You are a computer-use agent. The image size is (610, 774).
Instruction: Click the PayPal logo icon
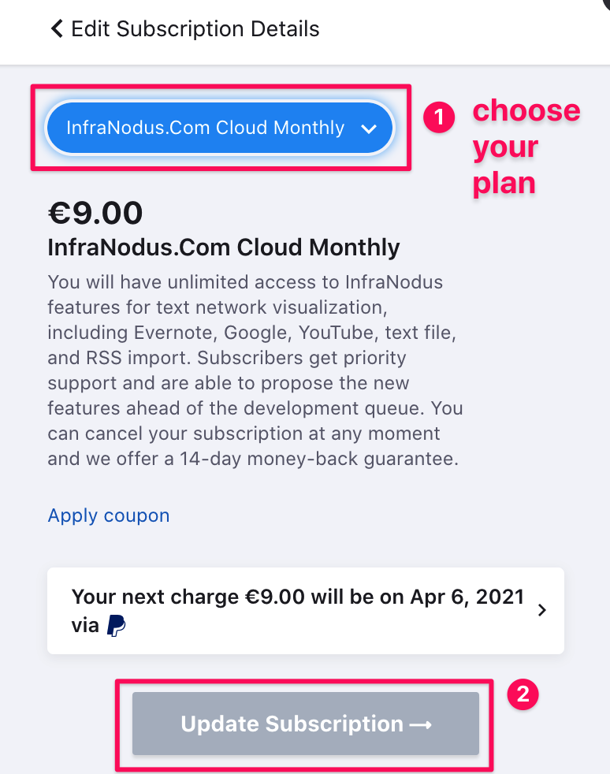tap(117, 625)
